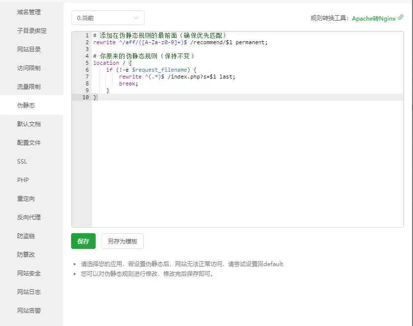
Task: Open 反向代理 tab
Action: click(29, 217)
